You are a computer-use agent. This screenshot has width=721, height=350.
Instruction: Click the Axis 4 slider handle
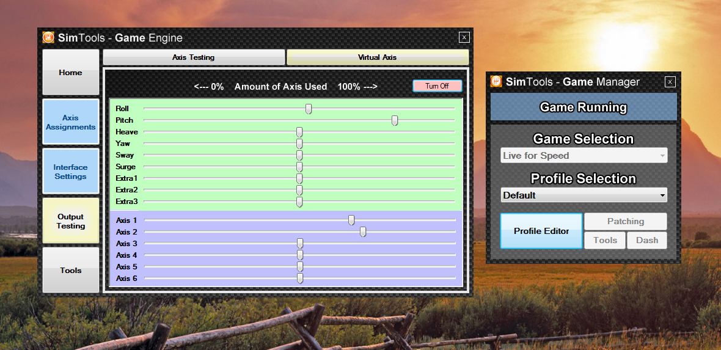pos(300,255)
